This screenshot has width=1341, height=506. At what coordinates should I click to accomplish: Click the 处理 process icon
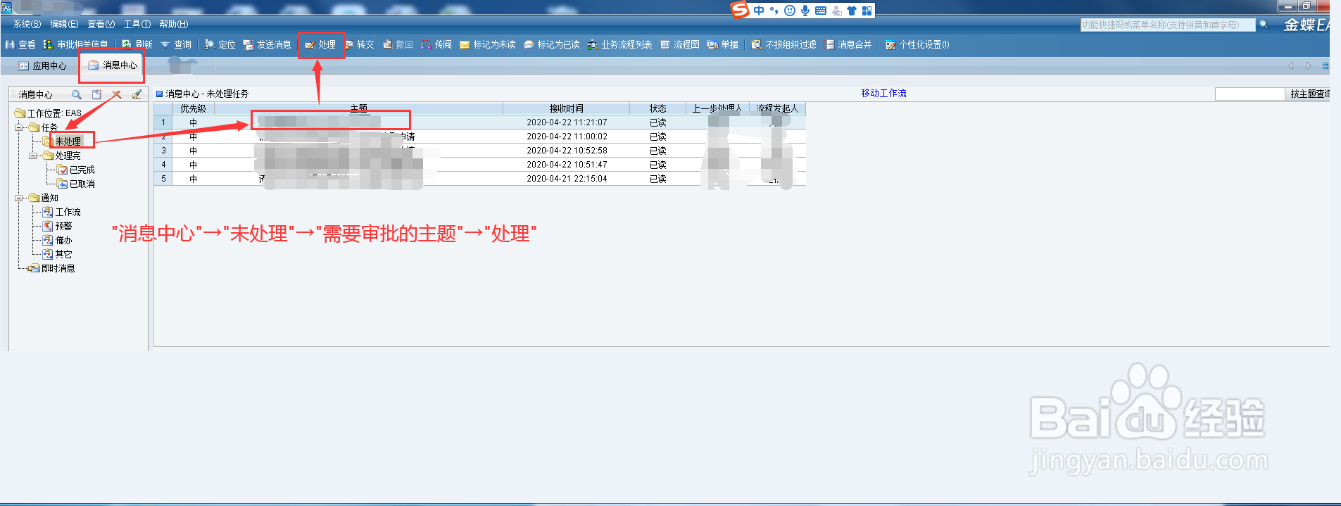pos(310,44)
